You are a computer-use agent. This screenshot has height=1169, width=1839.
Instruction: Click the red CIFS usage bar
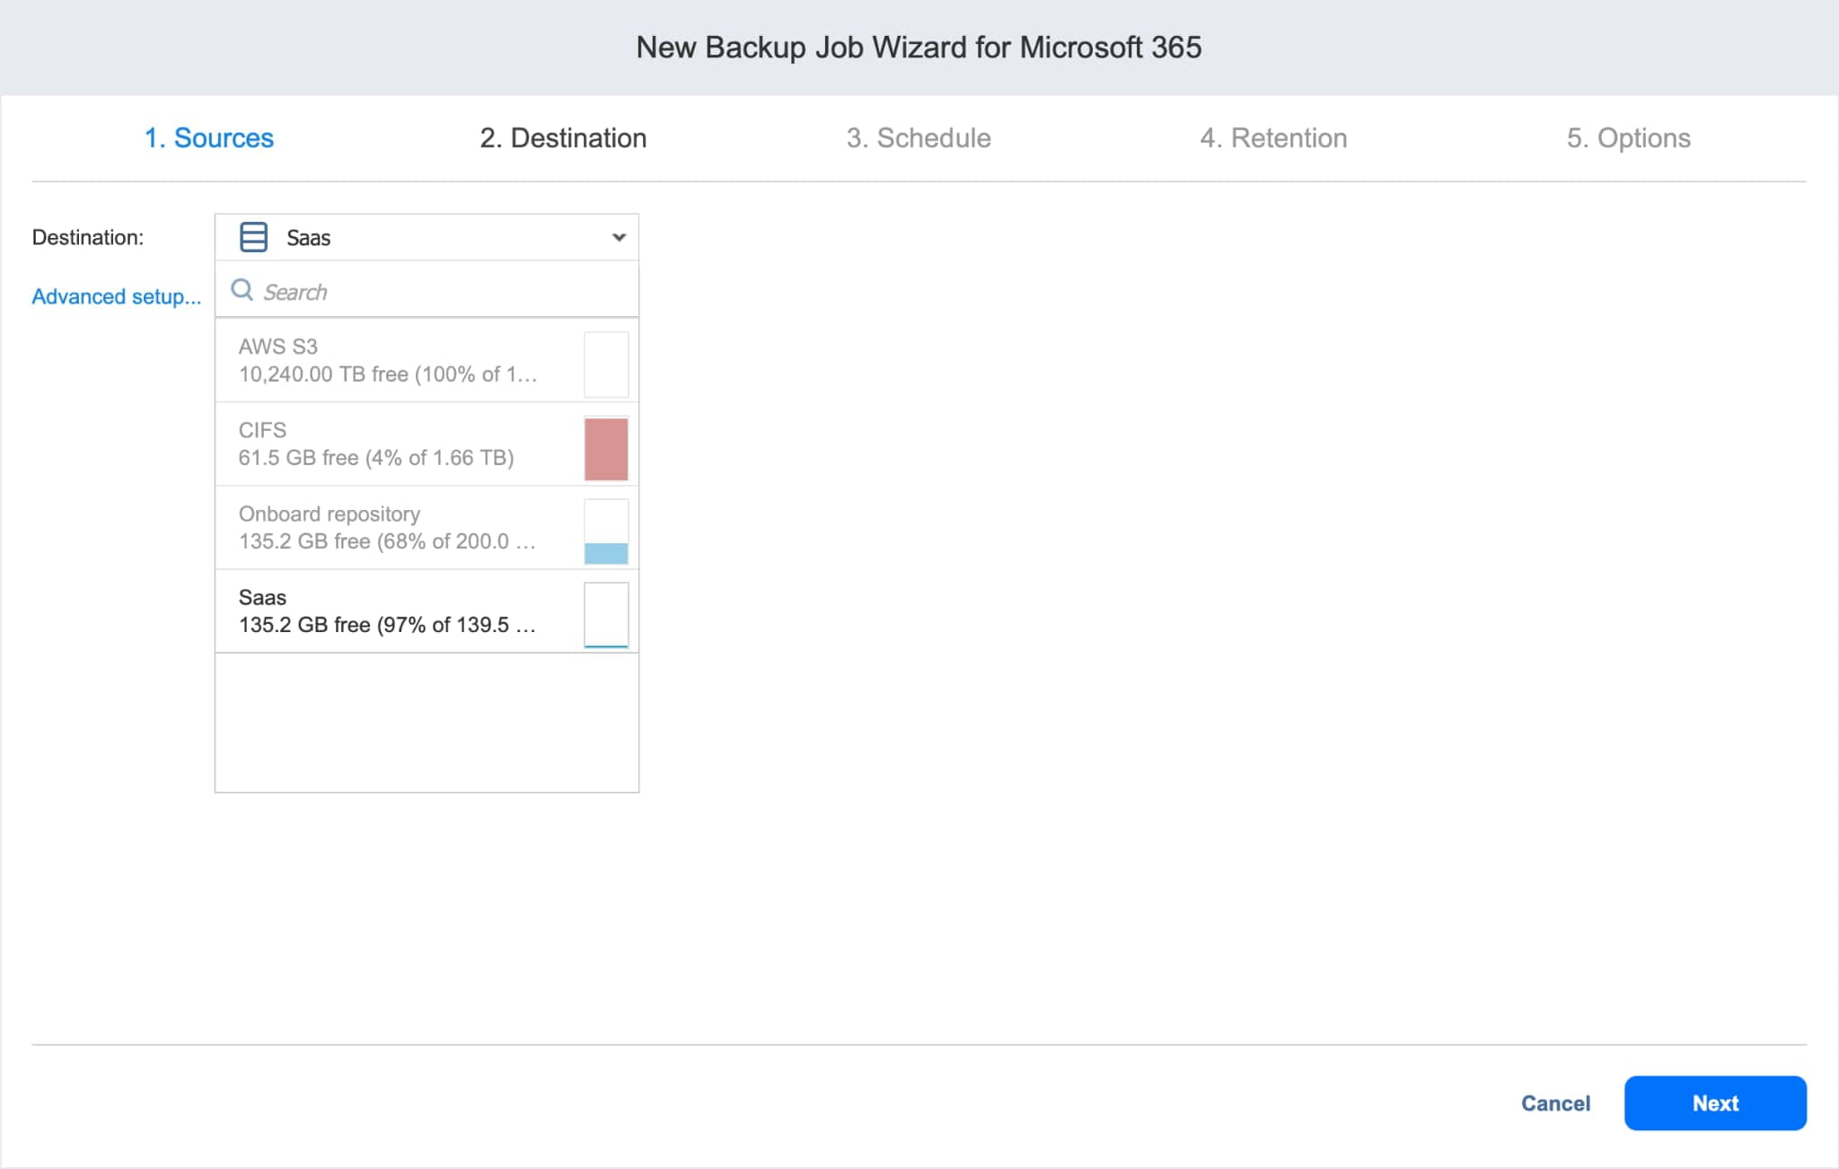pos(606,448)
